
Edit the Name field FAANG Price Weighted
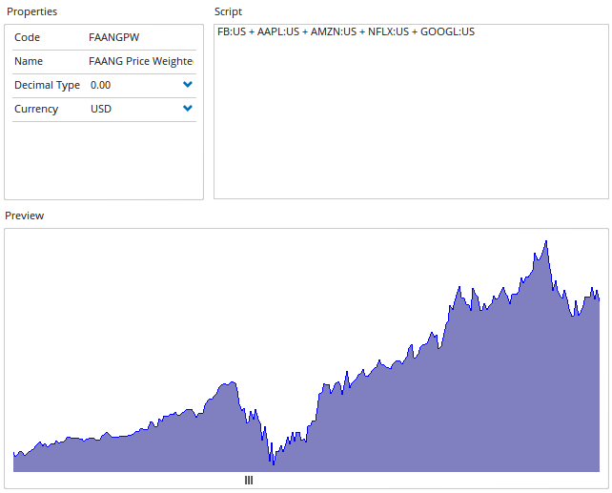click(x=141, y=61)
